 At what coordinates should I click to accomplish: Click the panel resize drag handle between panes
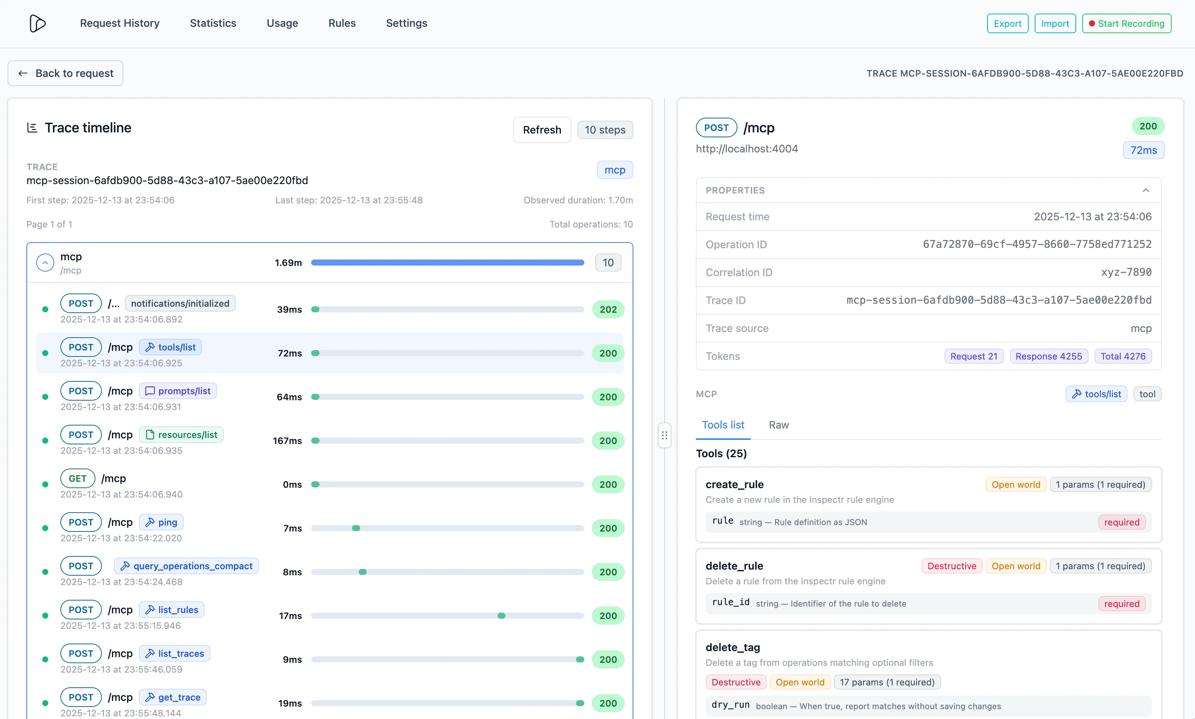pyautogui.click(x=664, y=435)
